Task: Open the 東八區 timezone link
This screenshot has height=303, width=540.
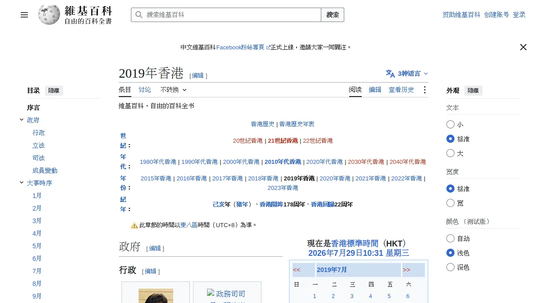Action: pos(189,225)
